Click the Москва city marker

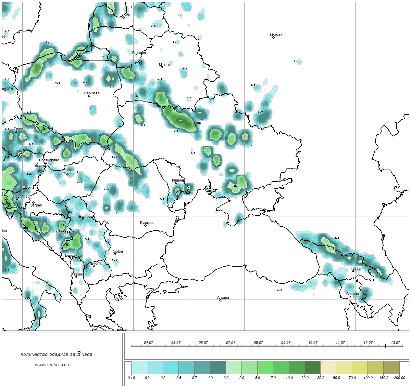(x=273, y=38)
